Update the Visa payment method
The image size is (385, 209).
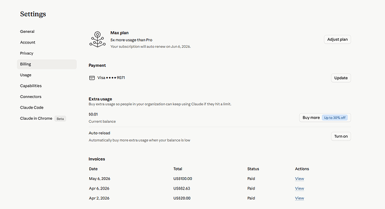point(341,78)
